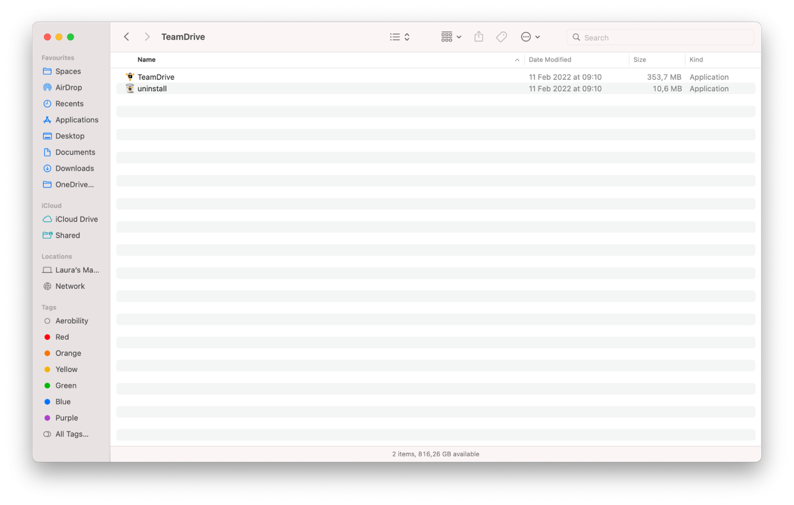Go back using the left chevron
This screenshot has height=505, width=794.
[x=127, y=37]
